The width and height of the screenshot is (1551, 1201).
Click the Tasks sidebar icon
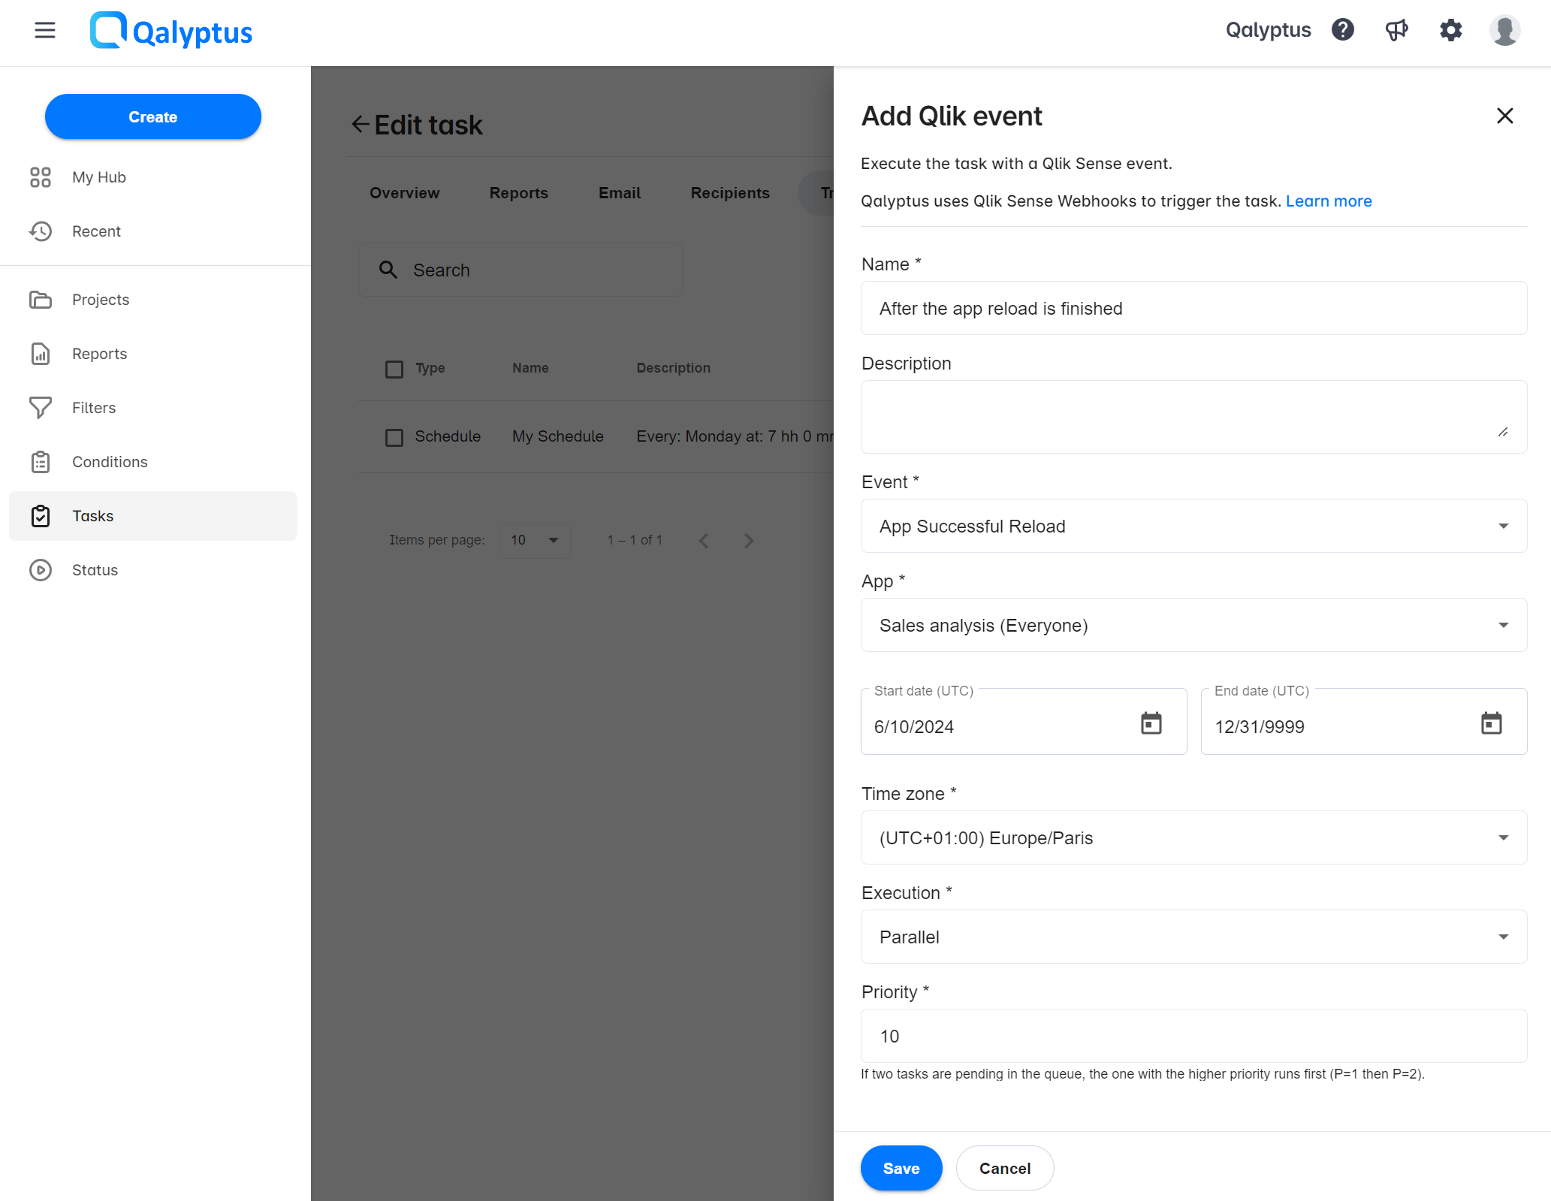coord(41,514)
